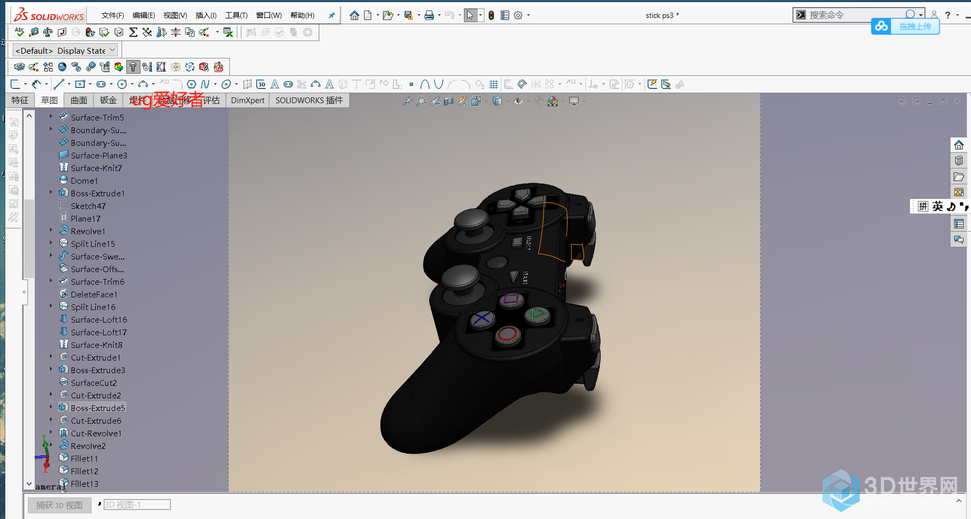Open the Save dropdown arrow

pos(419,15)
